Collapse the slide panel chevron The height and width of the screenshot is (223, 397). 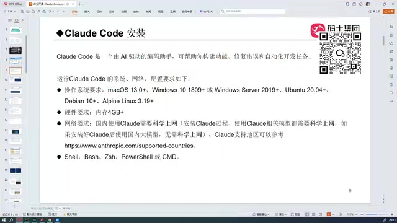point(23,20)
